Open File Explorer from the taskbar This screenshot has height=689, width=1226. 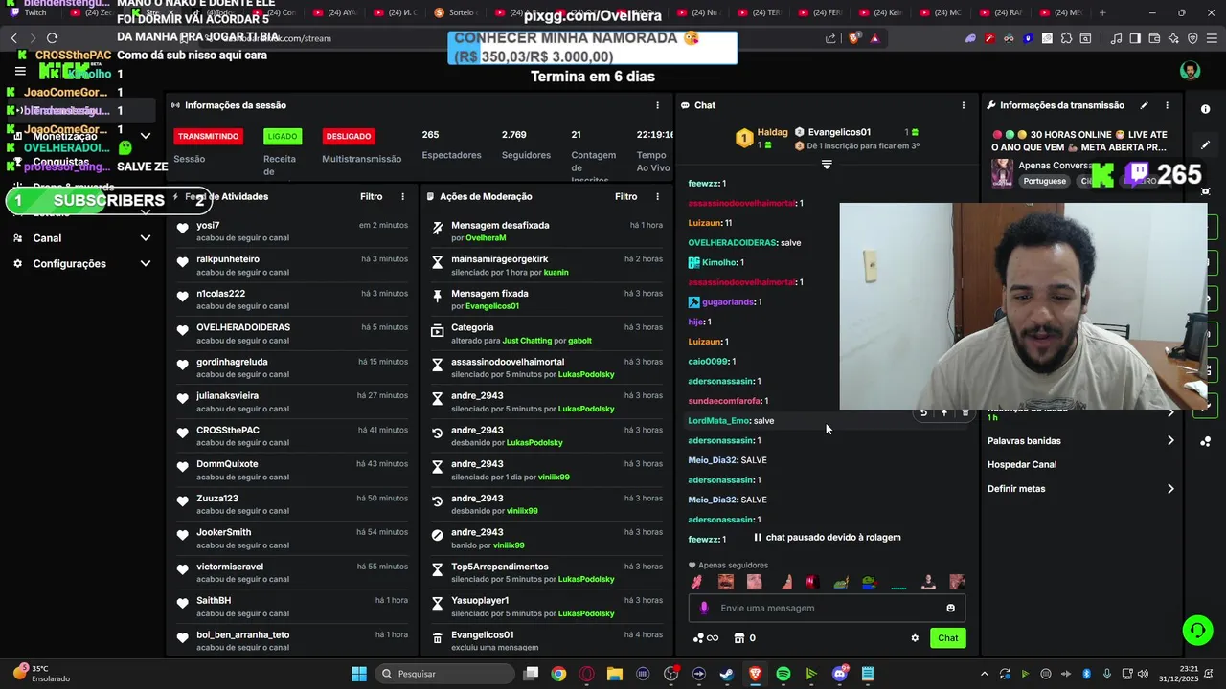point(615,674)
